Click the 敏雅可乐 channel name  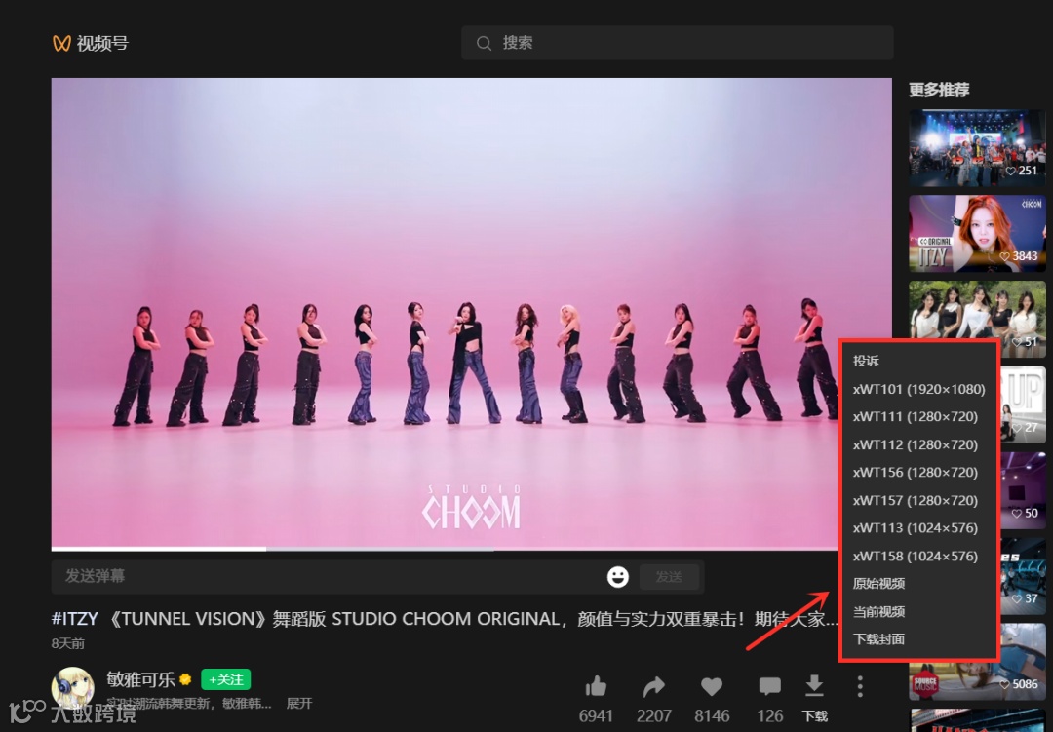coord(140,679)
